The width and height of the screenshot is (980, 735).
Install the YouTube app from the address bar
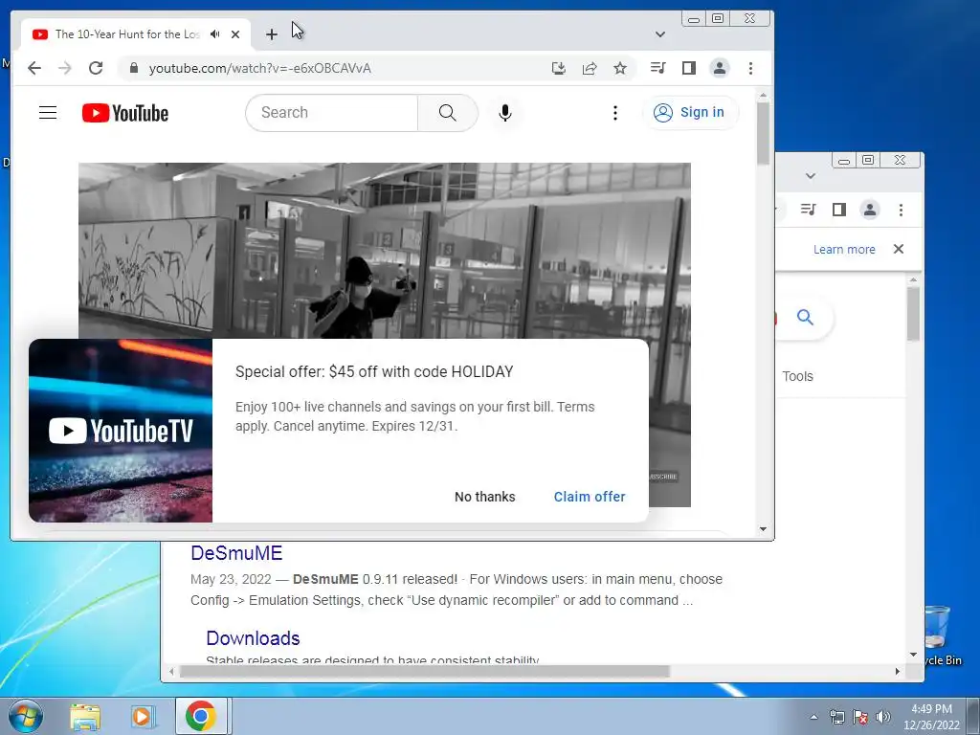pyautogui.click(x=559, y=68)
